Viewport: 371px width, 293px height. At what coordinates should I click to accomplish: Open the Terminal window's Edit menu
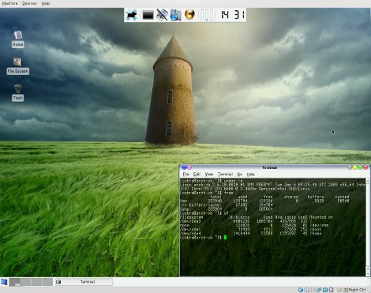coord(197,175)
